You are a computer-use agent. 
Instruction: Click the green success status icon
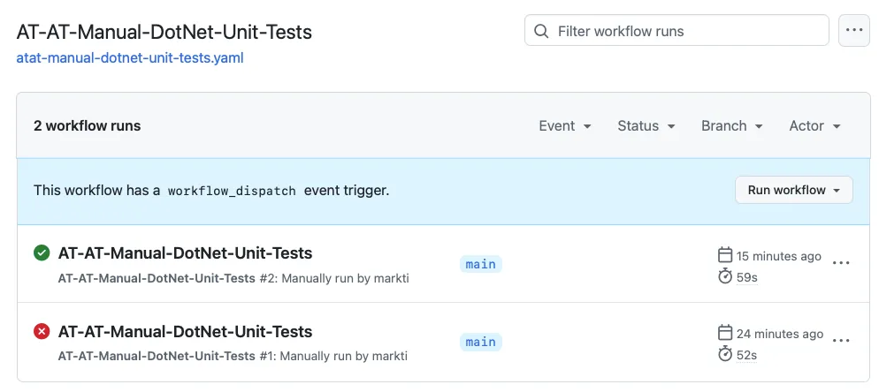tap(42, 253)
